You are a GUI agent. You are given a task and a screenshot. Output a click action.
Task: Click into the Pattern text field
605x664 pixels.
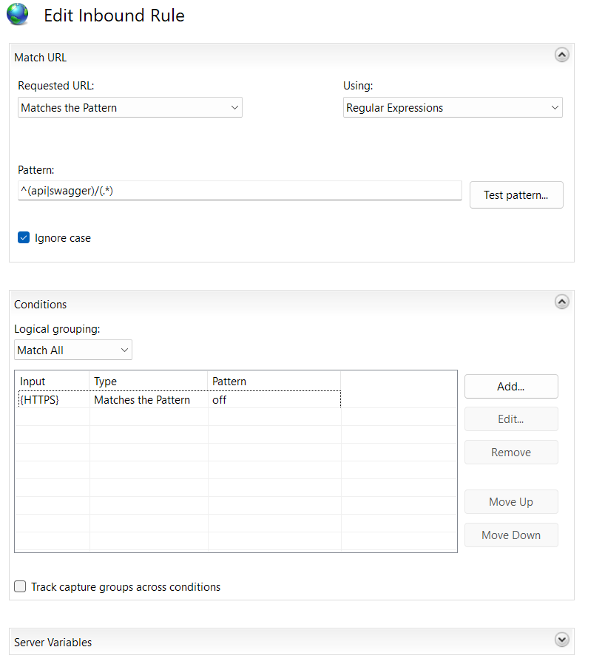click(240, 191)
